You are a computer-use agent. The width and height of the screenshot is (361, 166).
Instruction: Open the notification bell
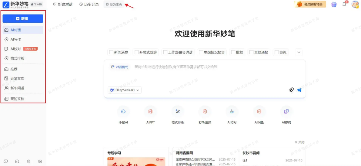pos(344,4)
